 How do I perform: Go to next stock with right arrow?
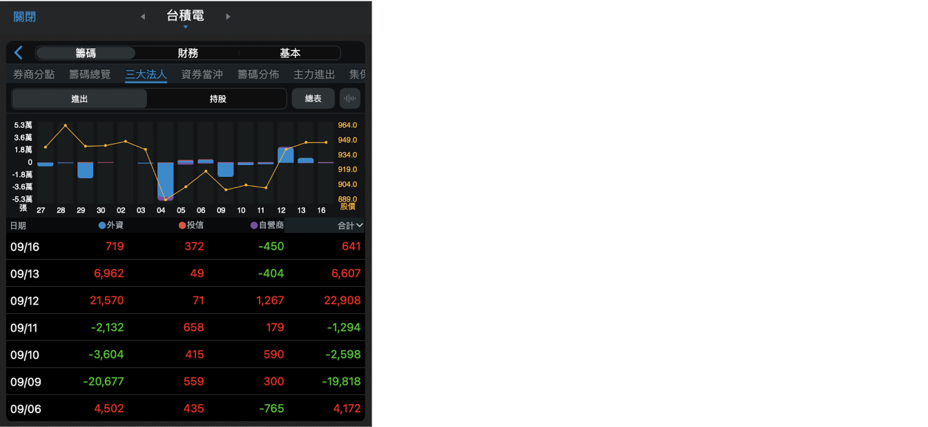(228, 17)
